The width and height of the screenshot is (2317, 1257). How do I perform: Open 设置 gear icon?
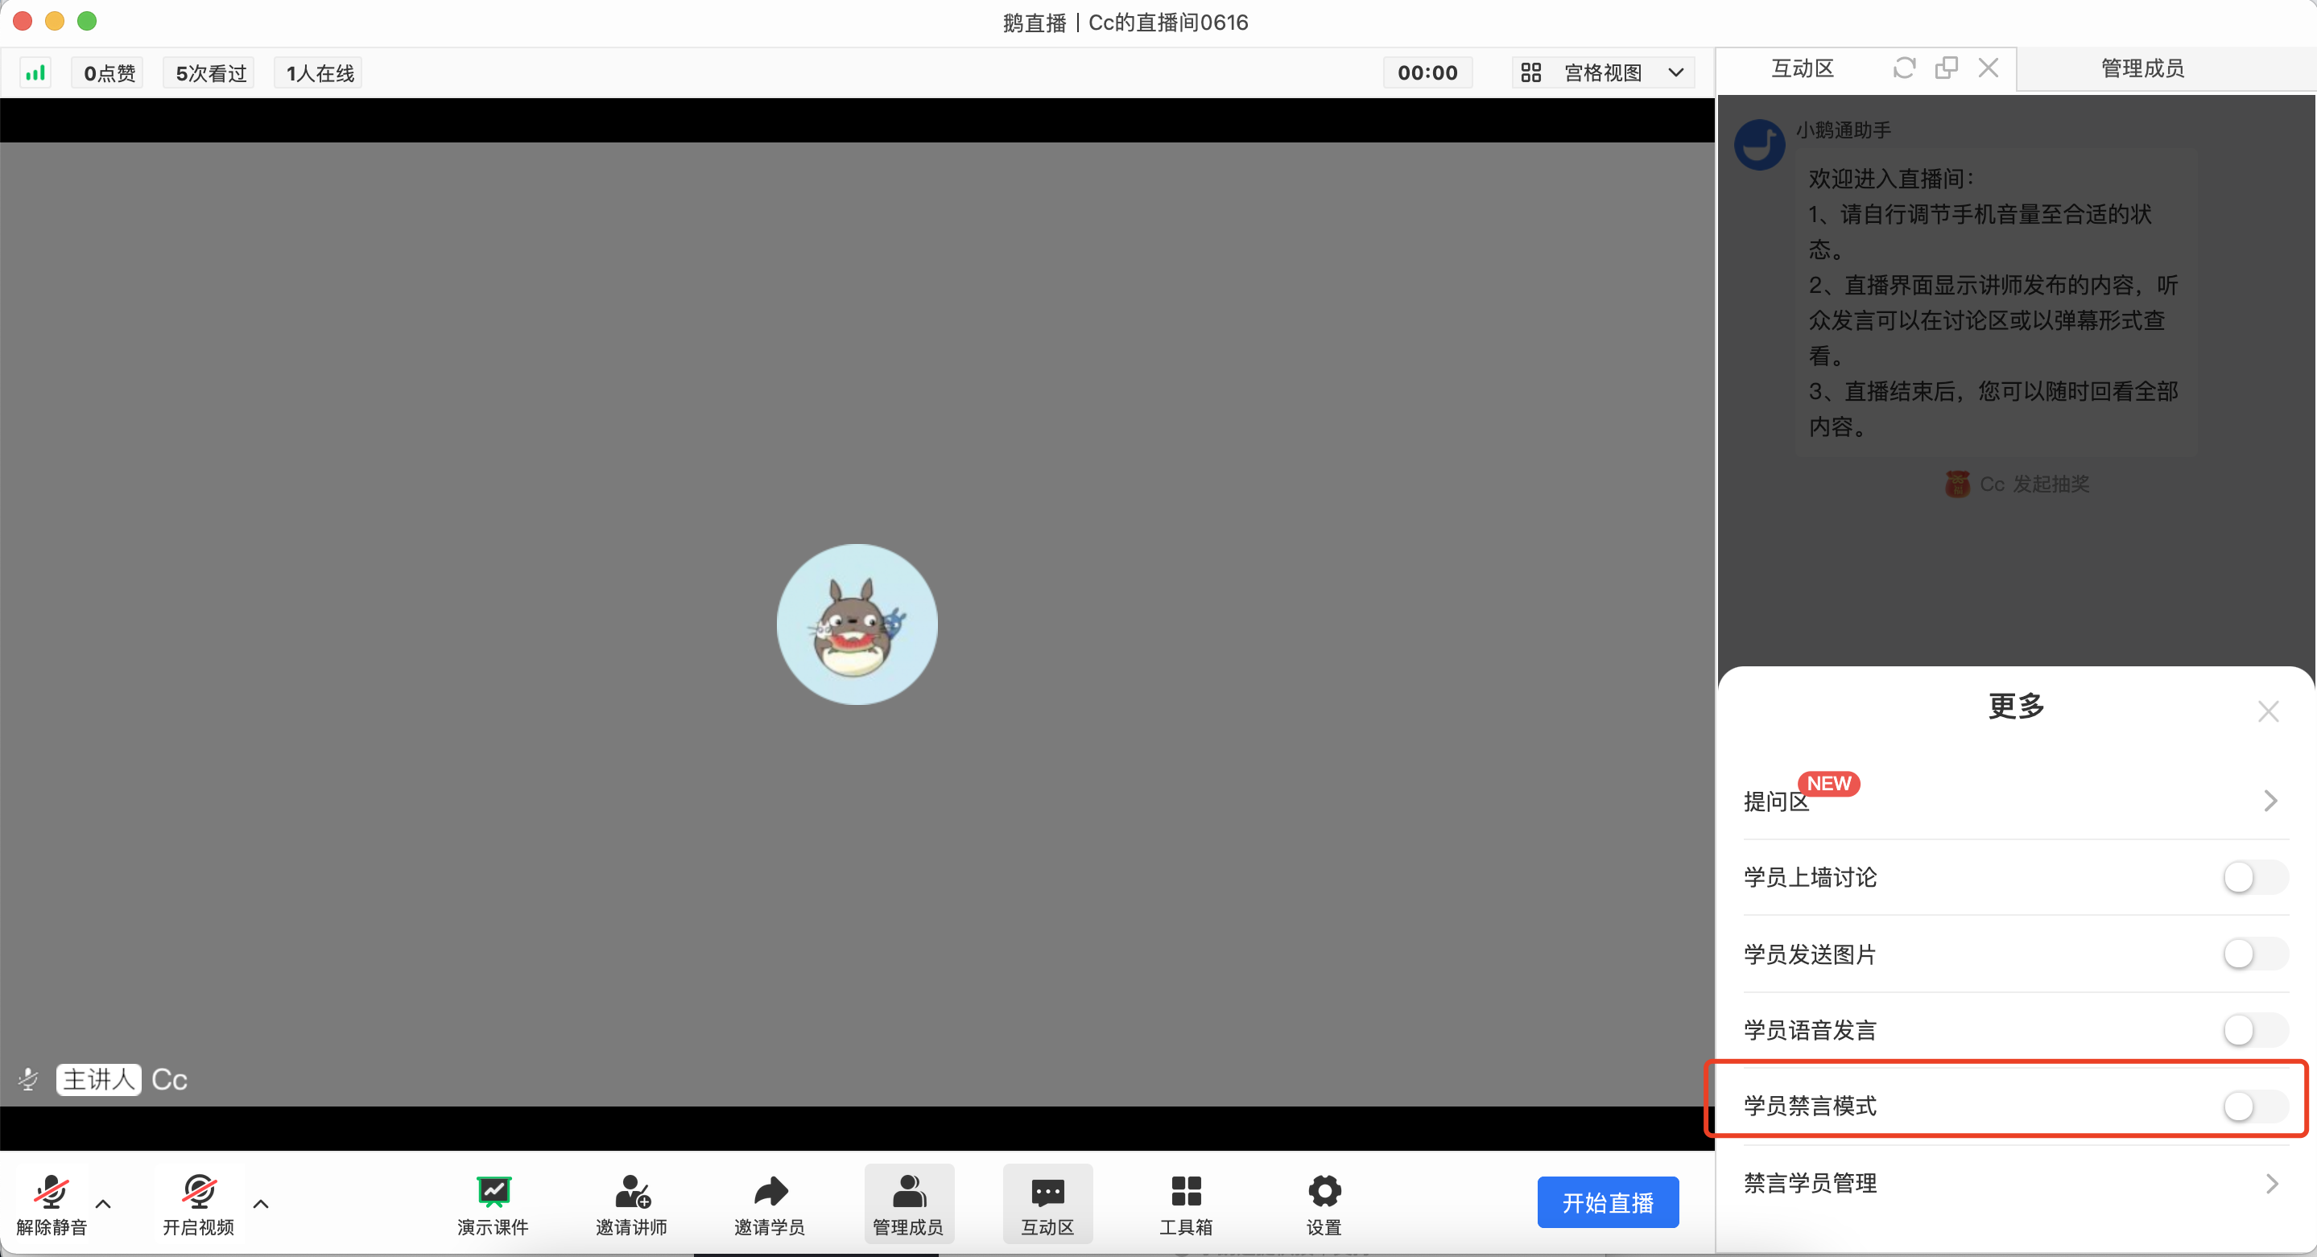[x=1324, y=1191]
